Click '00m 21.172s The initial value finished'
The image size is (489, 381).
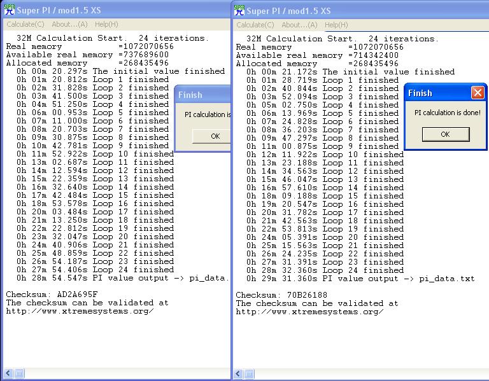coord(351,72)
